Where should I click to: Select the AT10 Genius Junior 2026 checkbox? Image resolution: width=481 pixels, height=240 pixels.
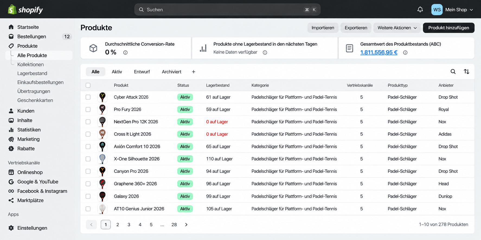click(88, 209)
